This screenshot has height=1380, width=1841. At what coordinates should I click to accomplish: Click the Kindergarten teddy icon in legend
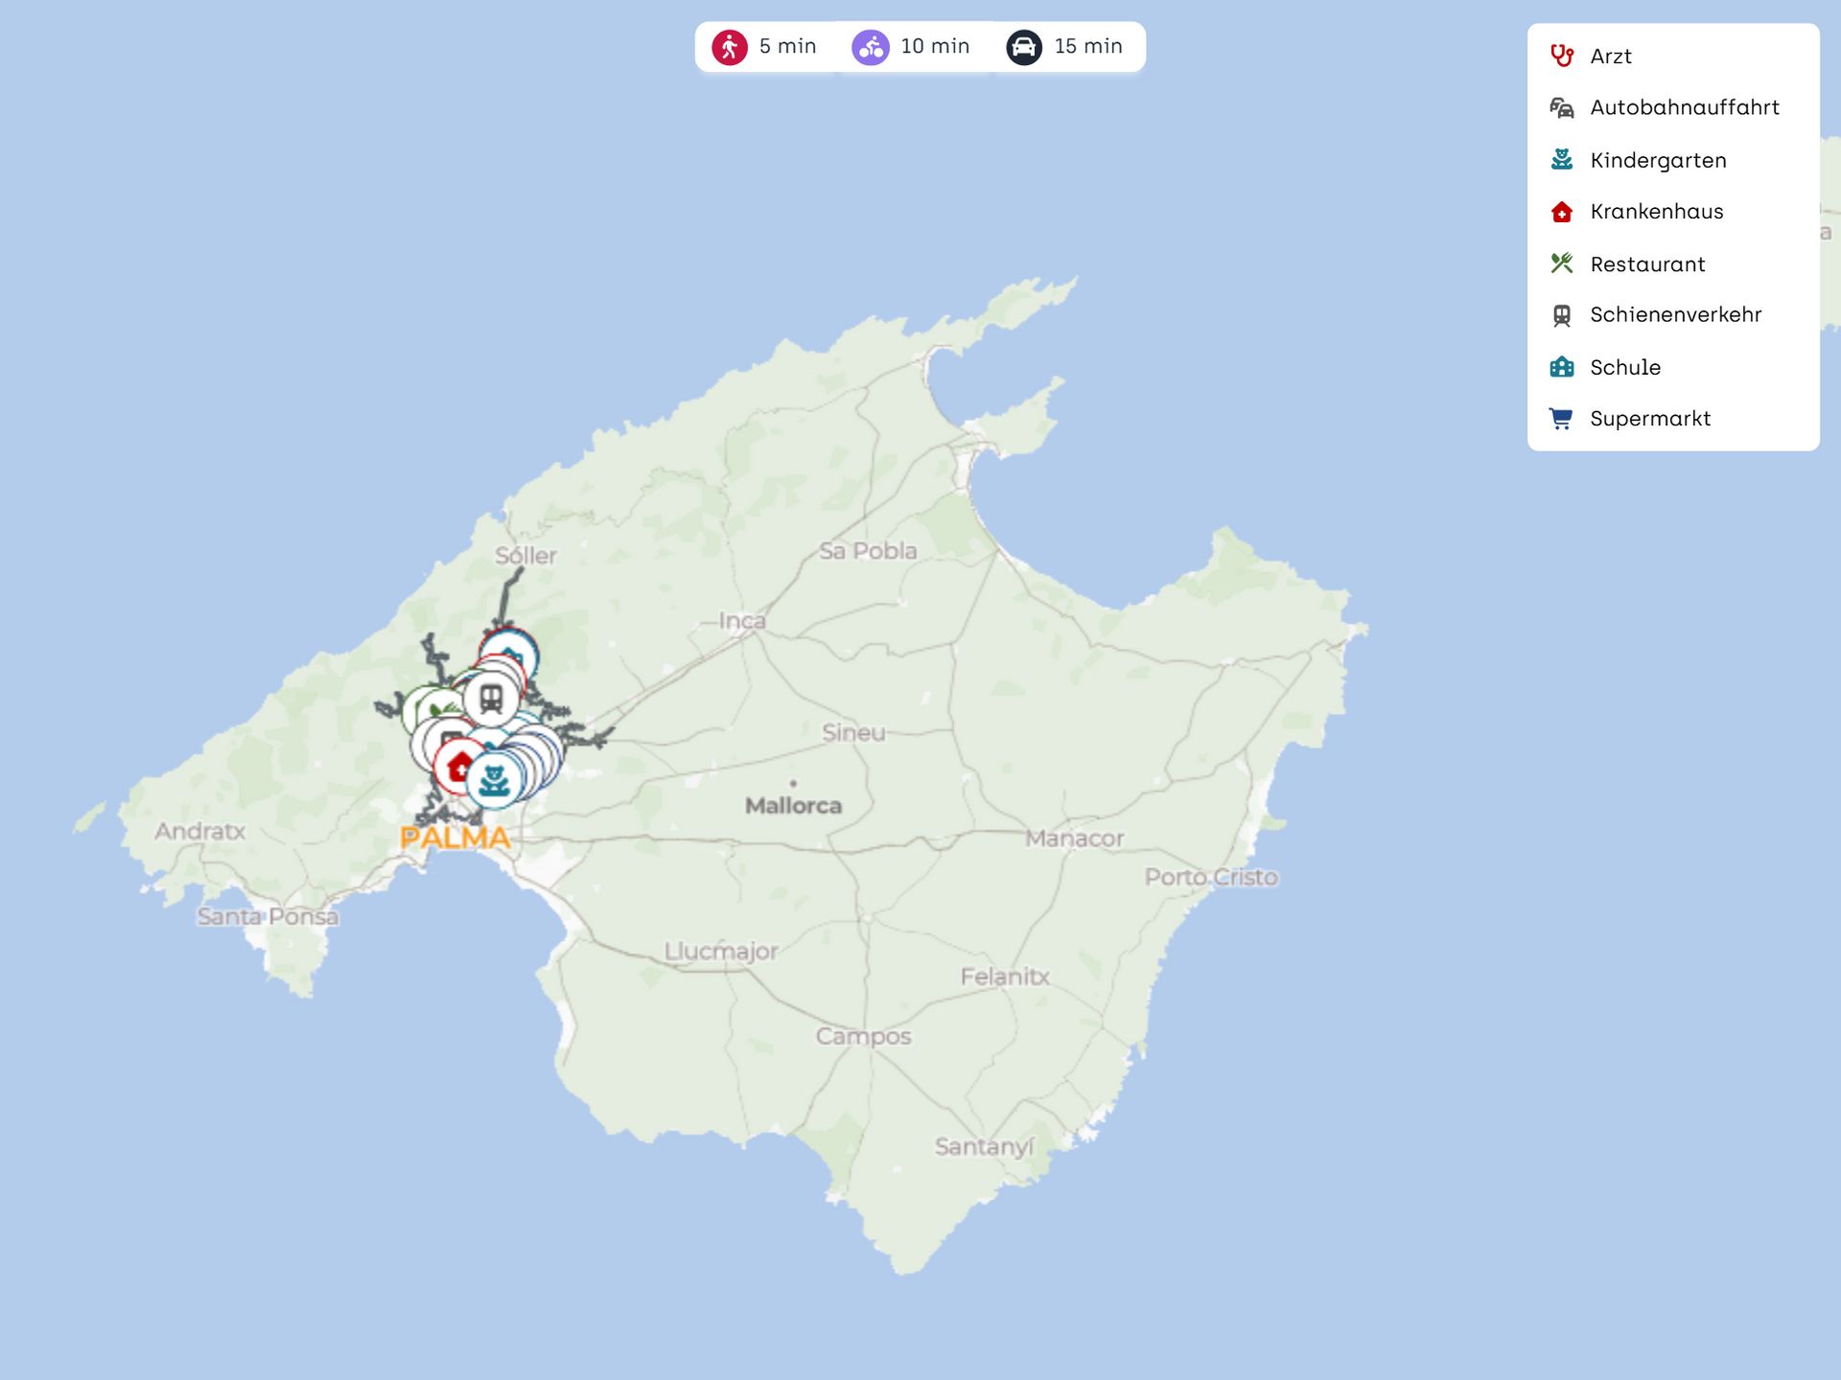(1562, 160)
